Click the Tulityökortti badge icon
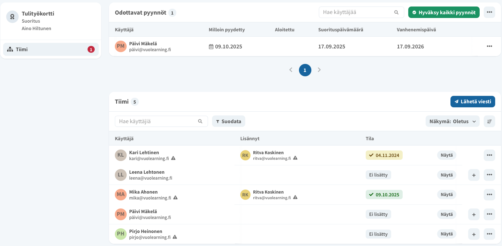The image size is (502, 246). click(12, 17)
